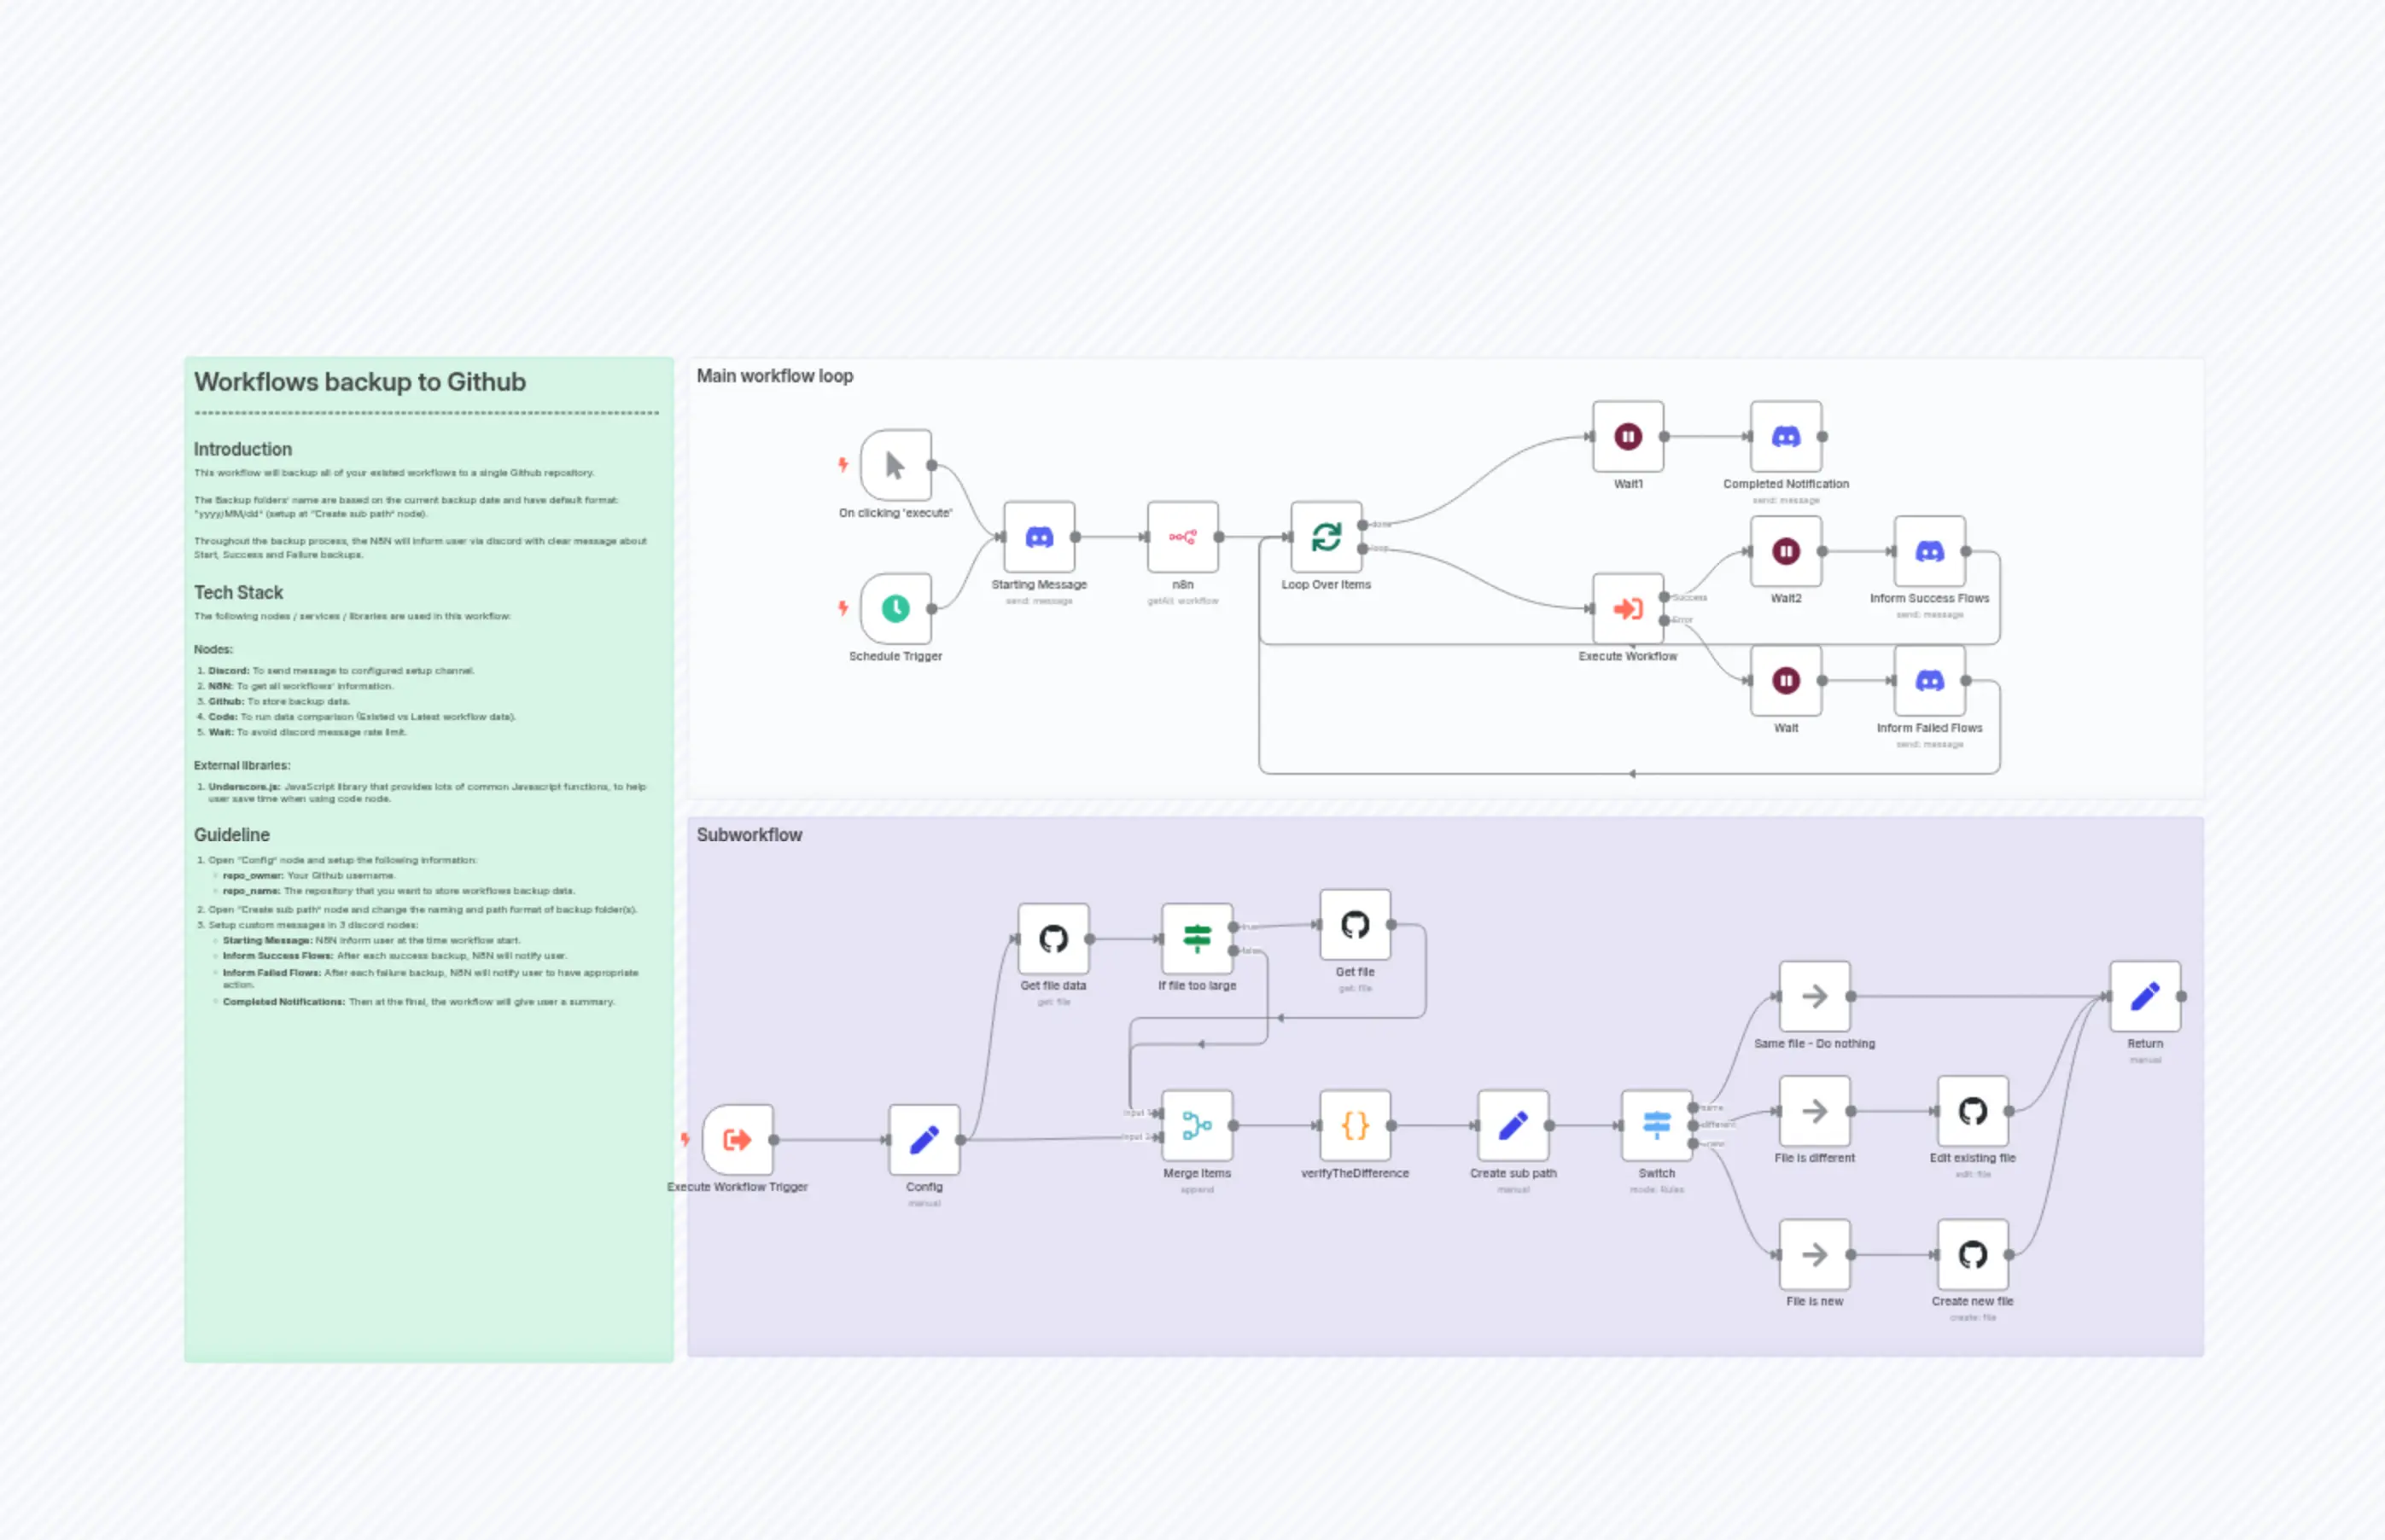Click the Wait1 pause node

click(1628, 437)
